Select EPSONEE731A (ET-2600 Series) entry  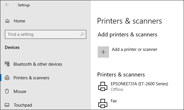tap(139, 84)
